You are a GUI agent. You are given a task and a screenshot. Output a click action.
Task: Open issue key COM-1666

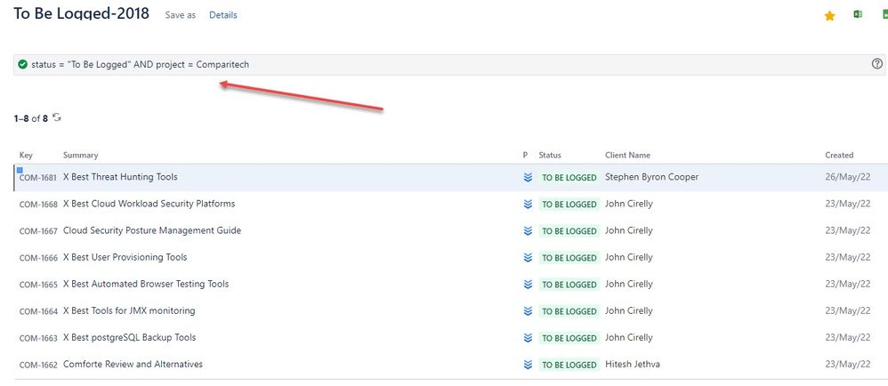[38, 258]
